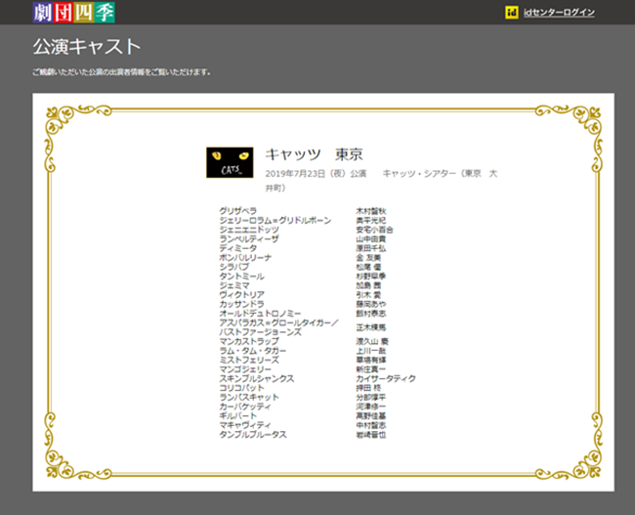Click the actor name beside ランペルティーザ
This screenshot has width=635, height=515.
(371, 238)
